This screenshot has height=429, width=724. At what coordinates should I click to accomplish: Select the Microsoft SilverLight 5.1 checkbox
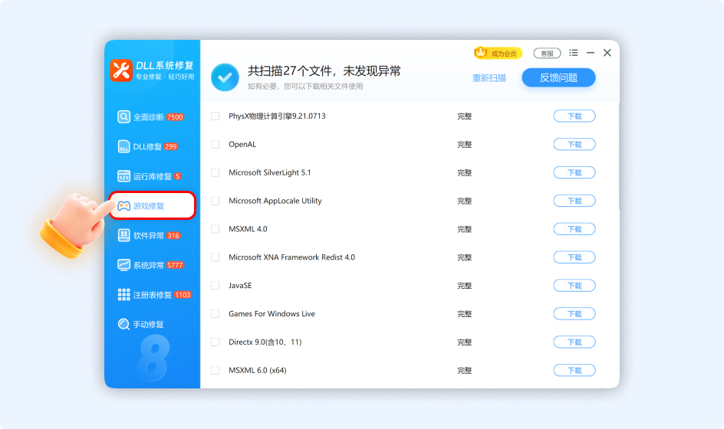[x=216, y=172]
